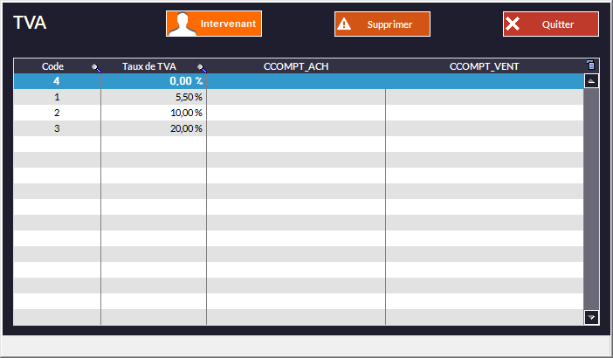The width and height of the screenshot is (613, 358).
Task: Select the row with code 2
Action: (57, 113)
